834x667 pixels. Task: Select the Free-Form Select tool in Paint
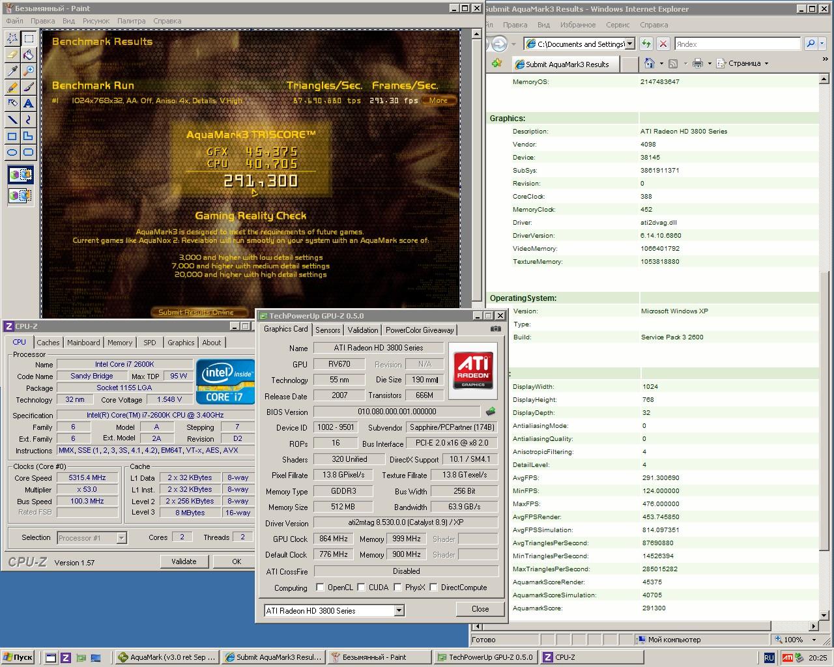pos(12,38)
